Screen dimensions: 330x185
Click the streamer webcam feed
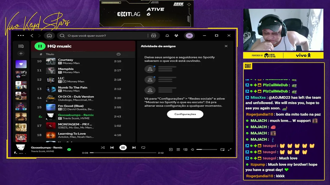click(x=283, y=30)
